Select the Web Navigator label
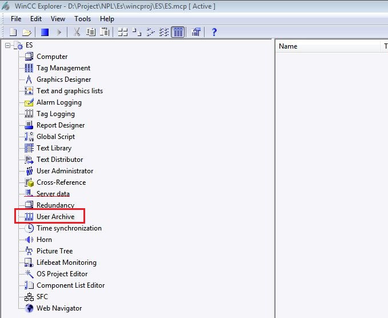The height and width of the screenshot is (318, 388). (x=59, y=308)
